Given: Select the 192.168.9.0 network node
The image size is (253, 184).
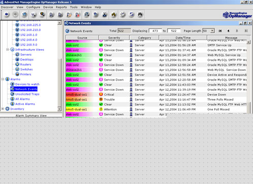Looking at the screenshot, I should tap(28, 45).
